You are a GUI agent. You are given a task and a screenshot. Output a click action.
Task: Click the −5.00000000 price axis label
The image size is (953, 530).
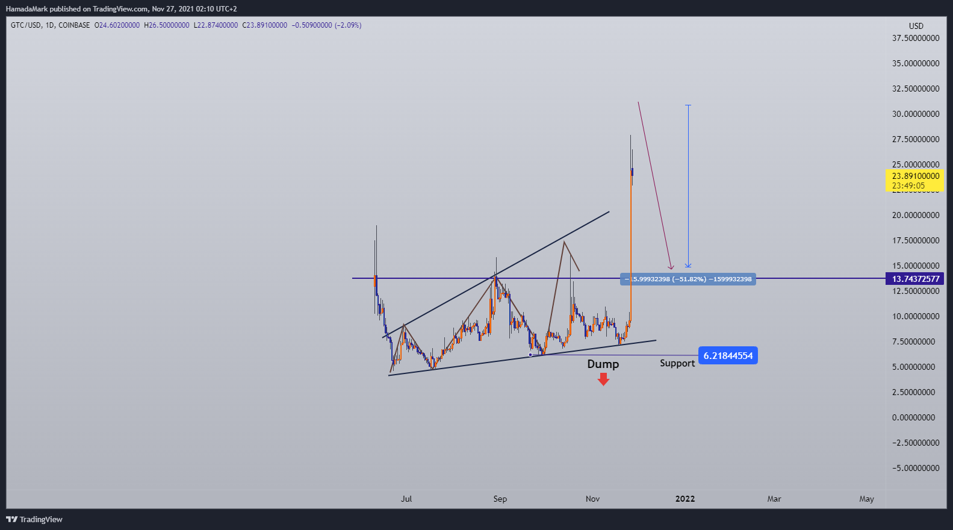(916, 468)
